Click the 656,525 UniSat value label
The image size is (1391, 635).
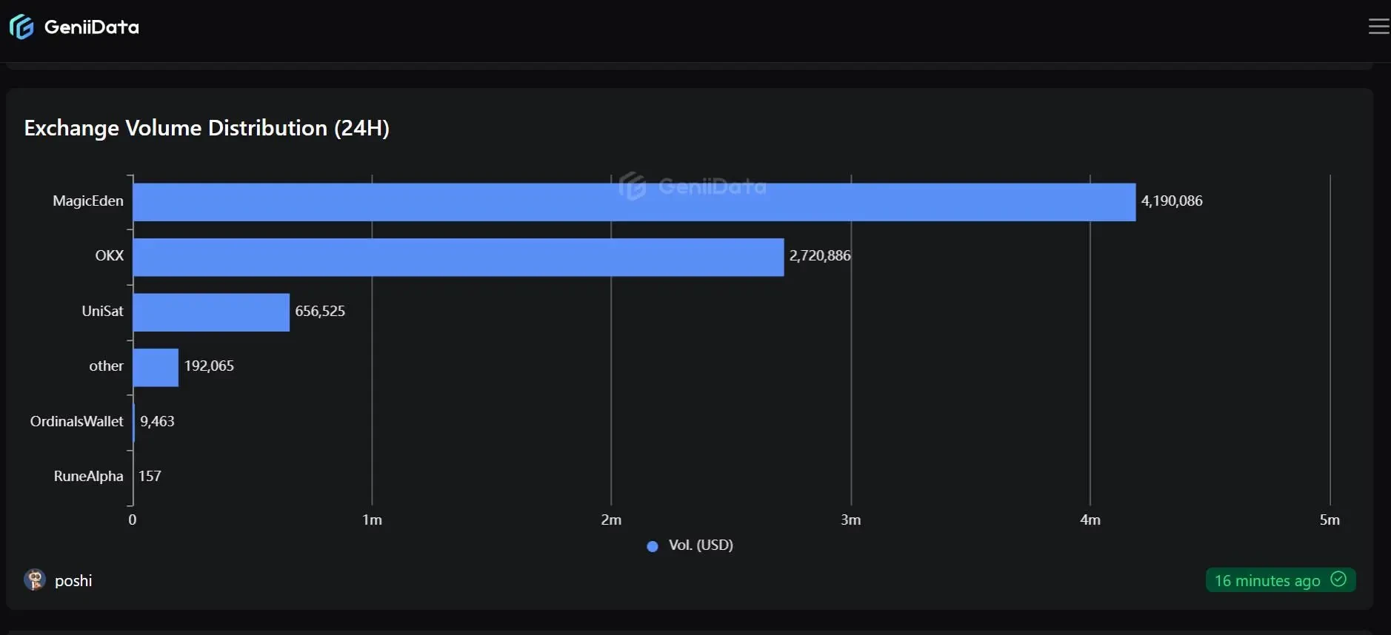[320, 311]
